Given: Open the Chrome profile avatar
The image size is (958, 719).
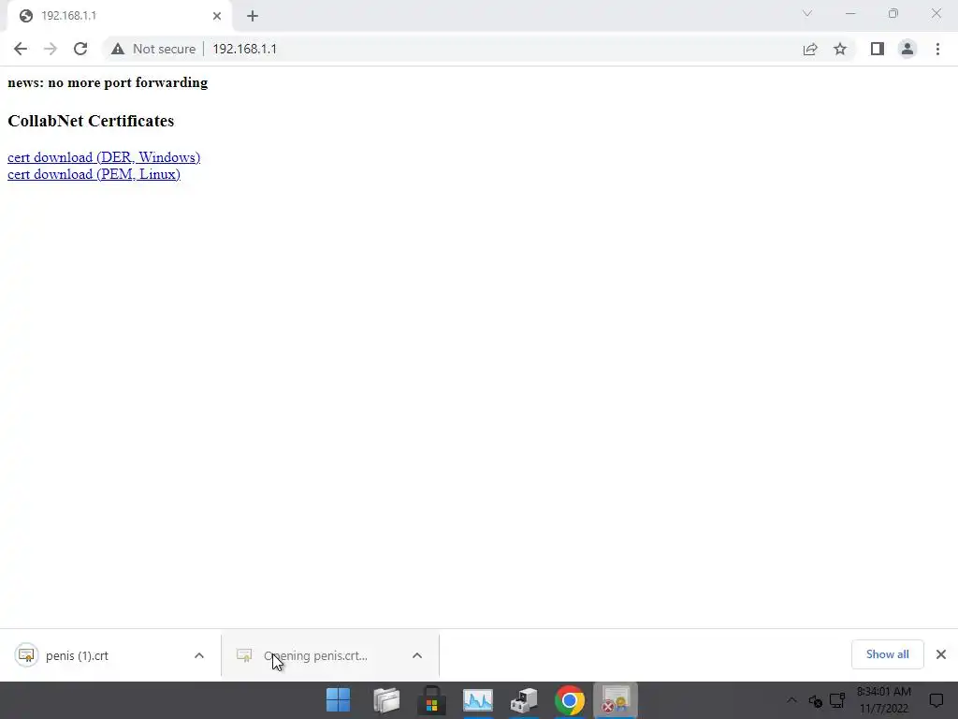Looking at the screenshot, I should [907, 49].
